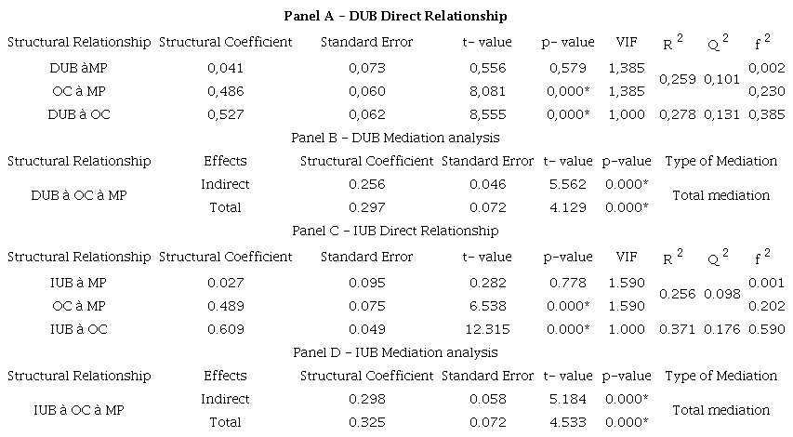Click the DUB àMP row label
This screenshot has height=437, width=793.
[78, 68]
